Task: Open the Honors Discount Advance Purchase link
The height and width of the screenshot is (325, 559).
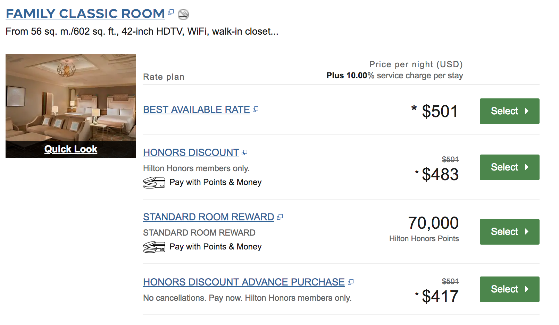Action: (x=243, y=282)
